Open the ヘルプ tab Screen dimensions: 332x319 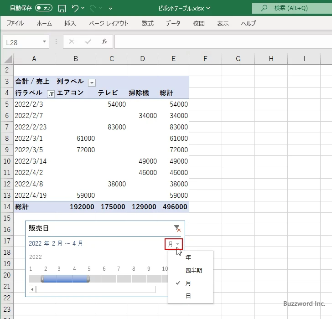[x=249, y=23]
